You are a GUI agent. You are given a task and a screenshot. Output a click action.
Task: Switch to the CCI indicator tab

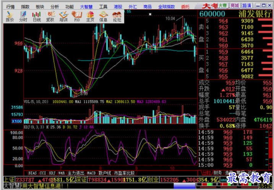(x=43, y=173)
